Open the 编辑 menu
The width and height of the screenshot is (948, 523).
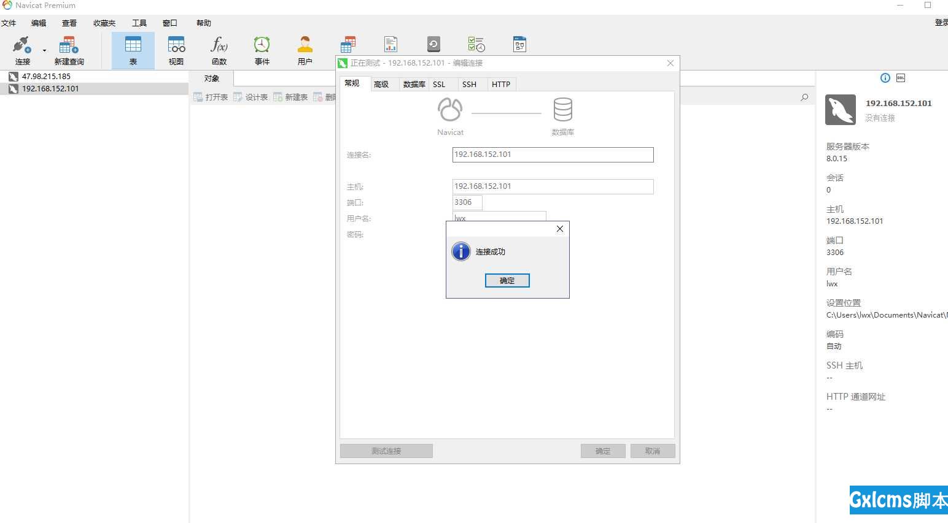coord(39,23)
